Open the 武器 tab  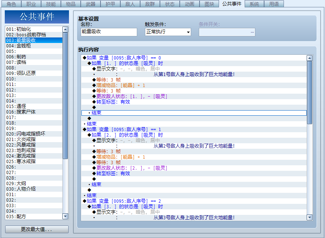pos(91,4)
